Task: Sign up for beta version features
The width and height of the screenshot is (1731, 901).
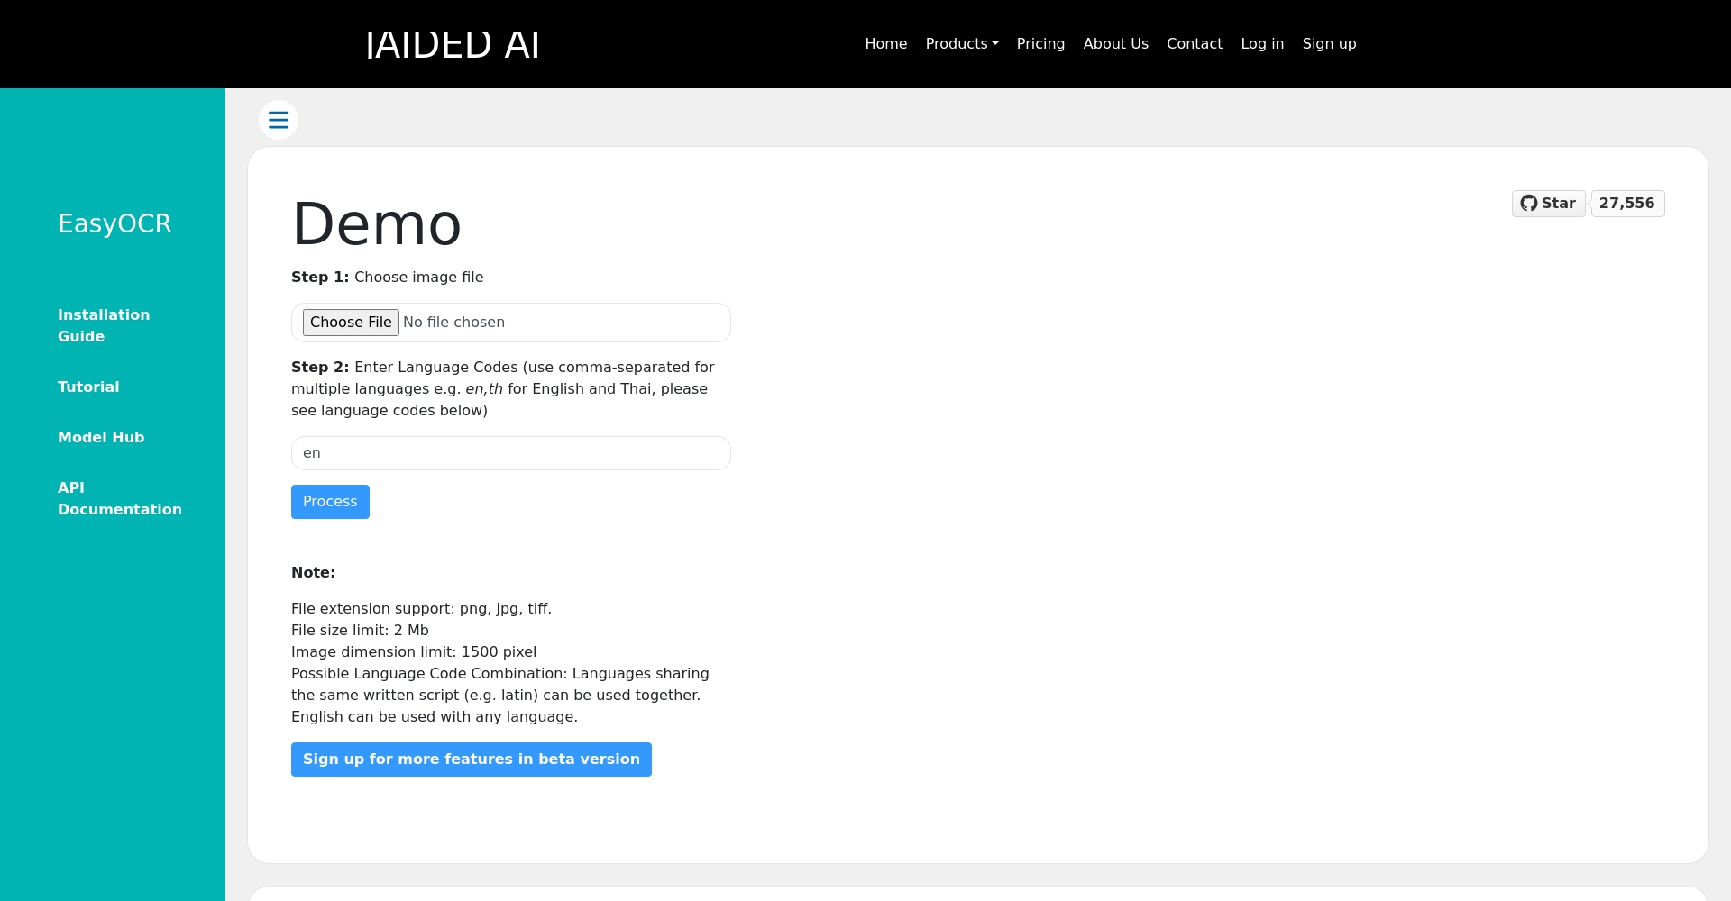Action: [x=471, y=760]
